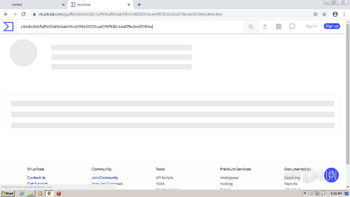Click the search magnifier icon
The image size is (350, 197).
point(251,27)
